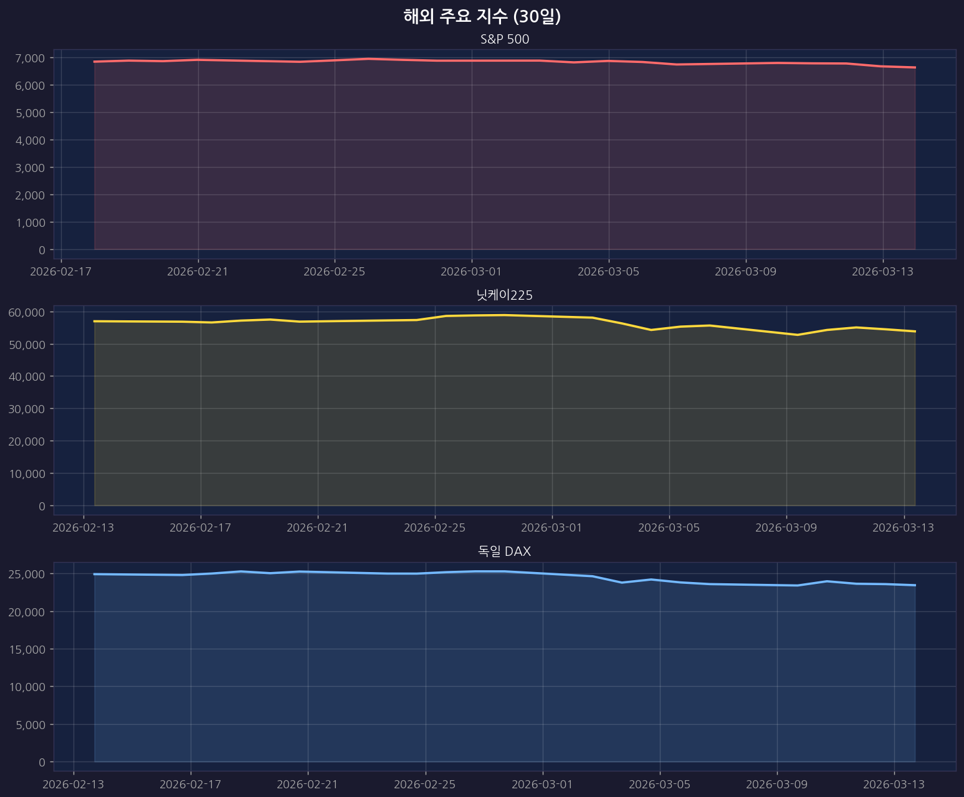Select the 2026-03-09 date under the S&P 500 chart
The image size is (964, 797).
[745, 271]
